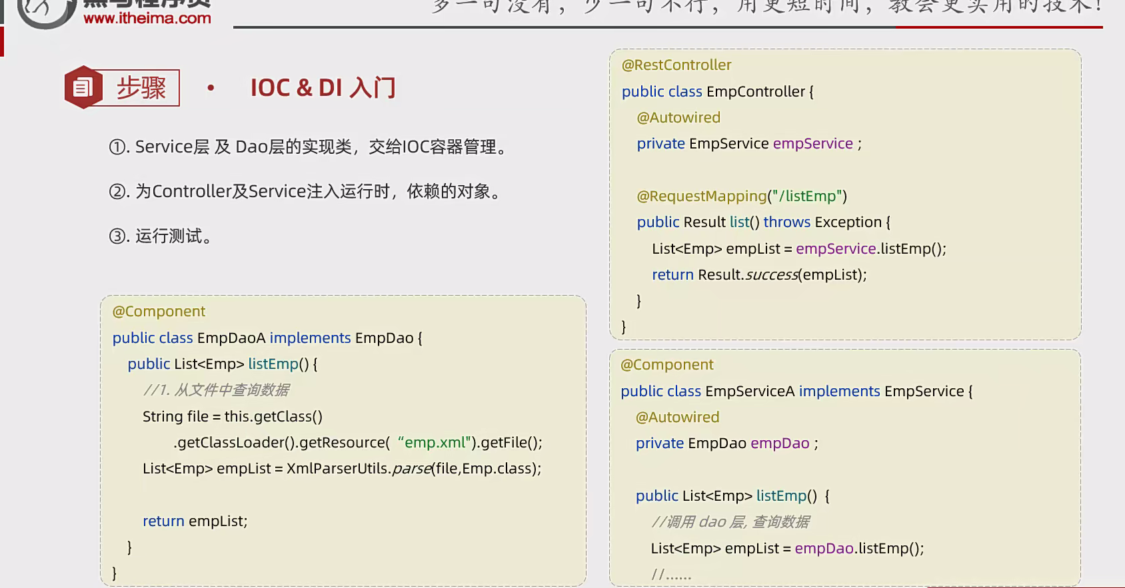Click the 'empService.listEmp();' code line
This screenshot has height=588, width=1125.
click(799, 249)
